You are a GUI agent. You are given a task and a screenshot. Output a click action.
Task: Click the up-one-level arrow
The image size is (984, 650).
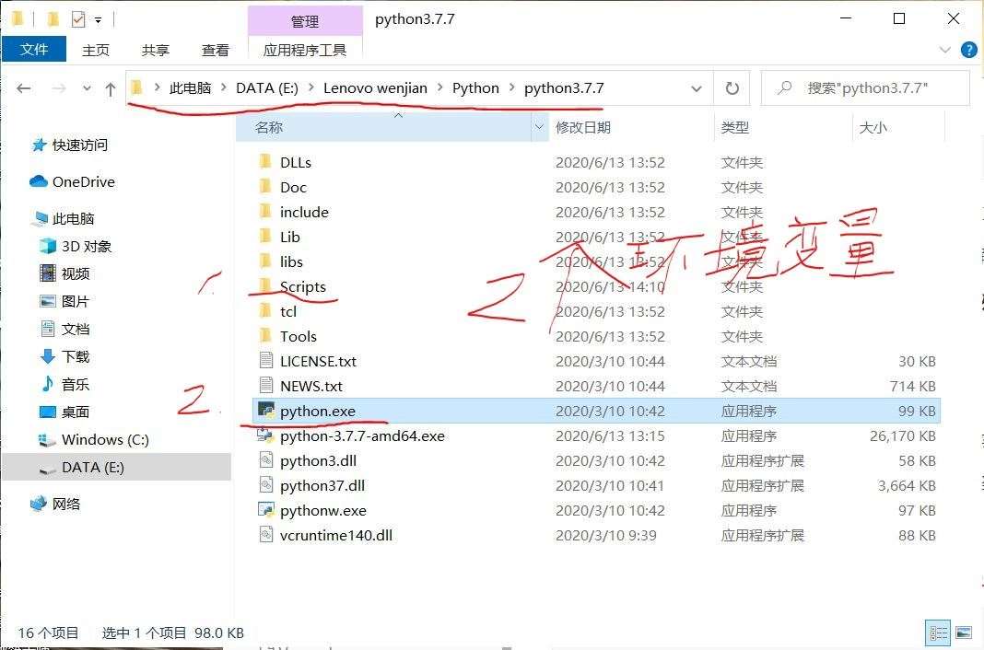coord(110,87)
